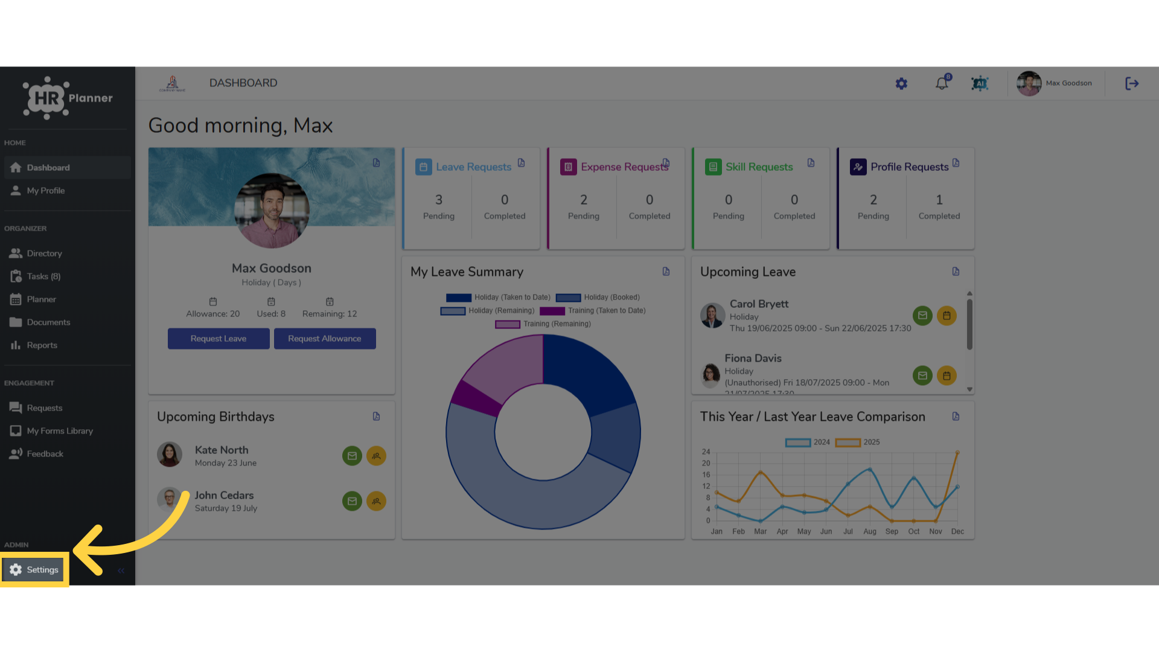The image size is (1159, 652).
Task: Click the Leave Requests document icon
Action: tap(522, 163)
